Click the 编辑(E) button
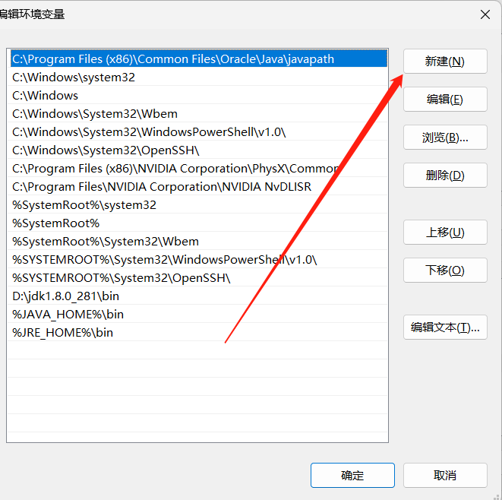 click(445, 100)
